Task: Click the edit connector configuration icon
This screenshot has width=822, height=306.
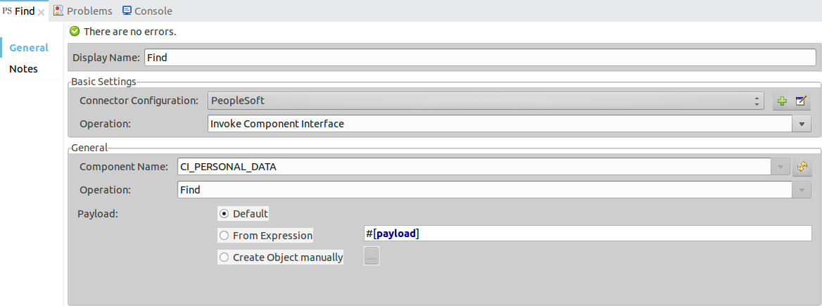Action: [801, 101]
